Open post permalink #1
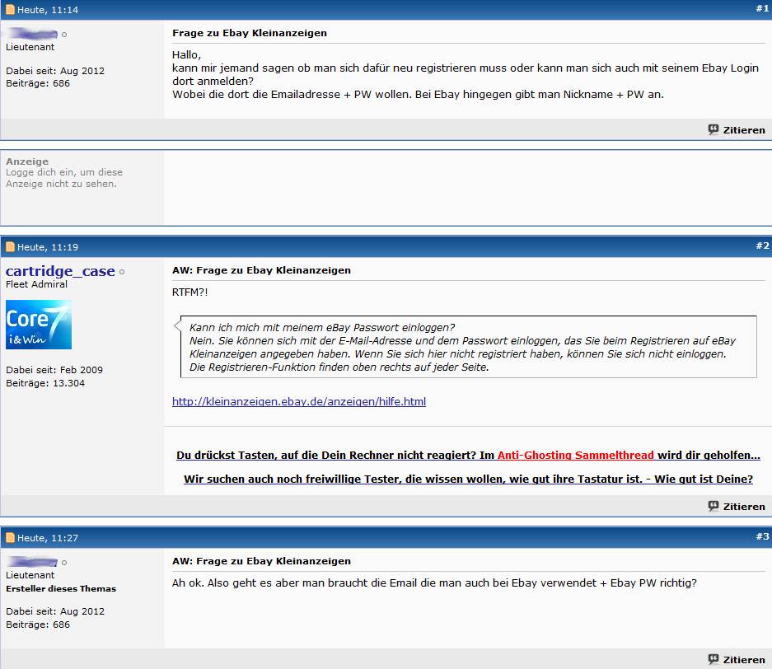Image resolution: width=772 pixels, height=669 pixels. 762,8
